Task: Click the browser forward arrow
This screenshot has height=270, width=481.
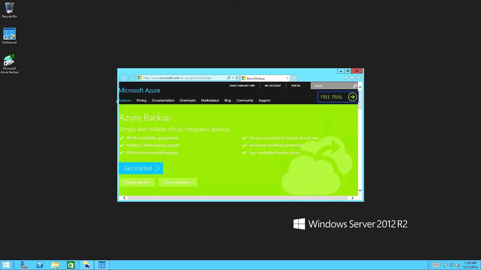Action: 133,78
